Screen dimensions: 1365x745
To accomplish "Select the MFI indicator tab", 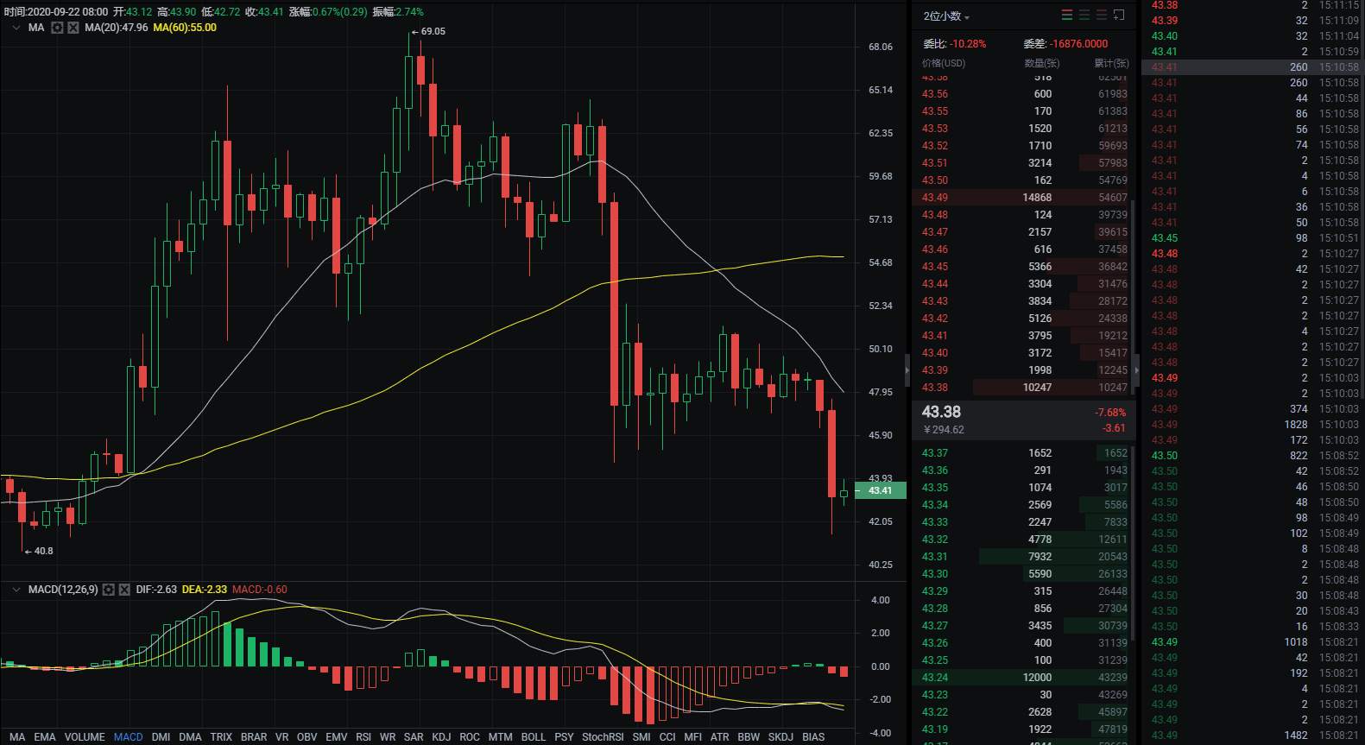I will (x=693, y=737).
